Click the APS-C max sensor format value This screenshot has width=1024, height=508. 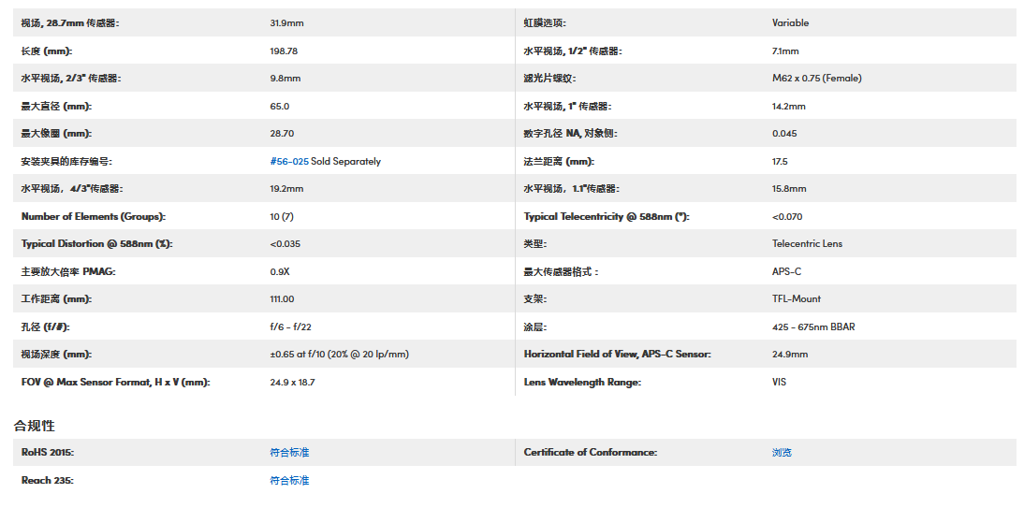point(786,271)
